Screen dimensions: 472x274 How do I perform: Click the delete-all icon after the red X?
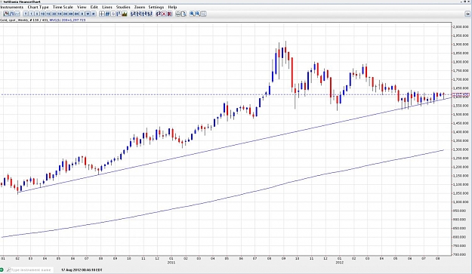click(170, 14)
